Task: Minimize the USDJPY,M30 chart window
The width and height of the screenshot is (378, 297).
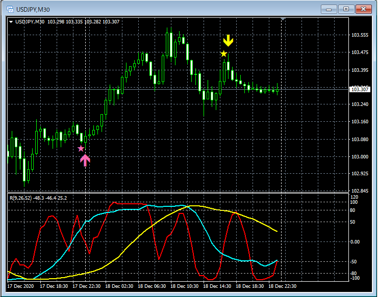Action: tap(330, 9)
